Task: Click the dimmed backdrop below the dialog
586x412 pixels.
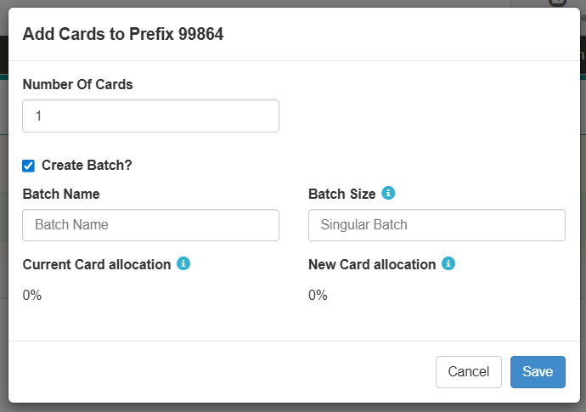Action: tap(293, 408)
